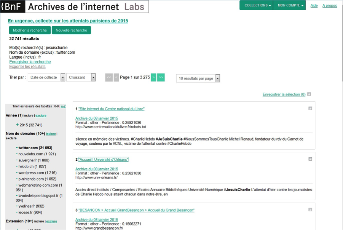
Task: Exclude the Extension facet
Action: click(x=52, y=221)
